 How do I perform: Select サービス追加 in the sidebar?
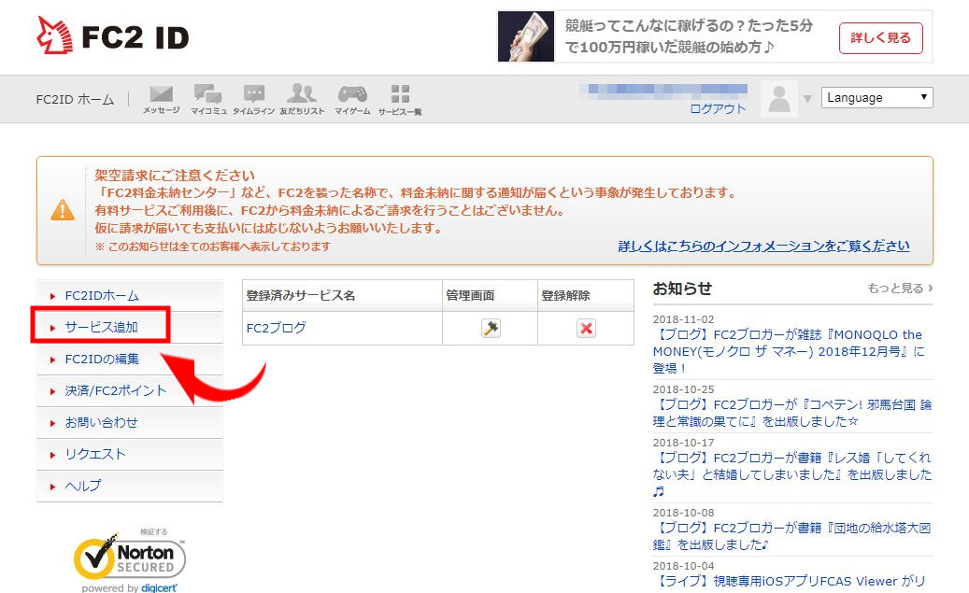(130, 328)
